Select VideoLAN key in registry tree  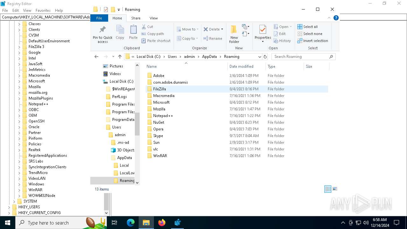coord(37,178)
